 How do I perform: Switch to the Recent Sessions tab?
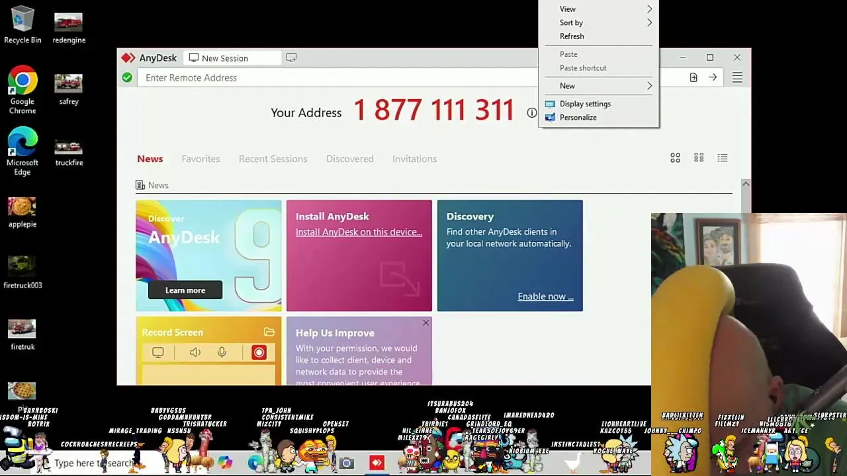click(x=273, y=159)
